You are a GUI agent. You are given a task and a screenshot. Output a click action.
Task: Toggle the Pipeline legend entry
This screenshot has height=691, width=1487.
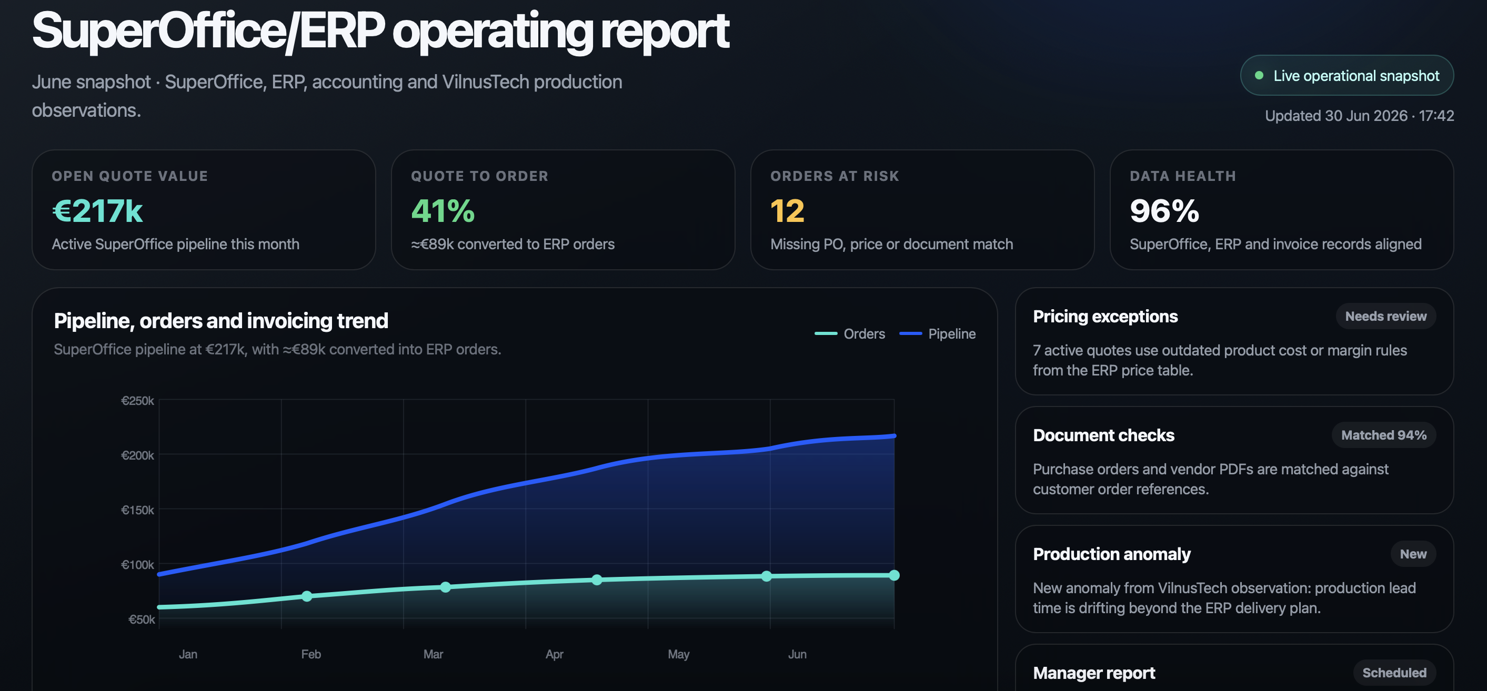coord(938,333)
